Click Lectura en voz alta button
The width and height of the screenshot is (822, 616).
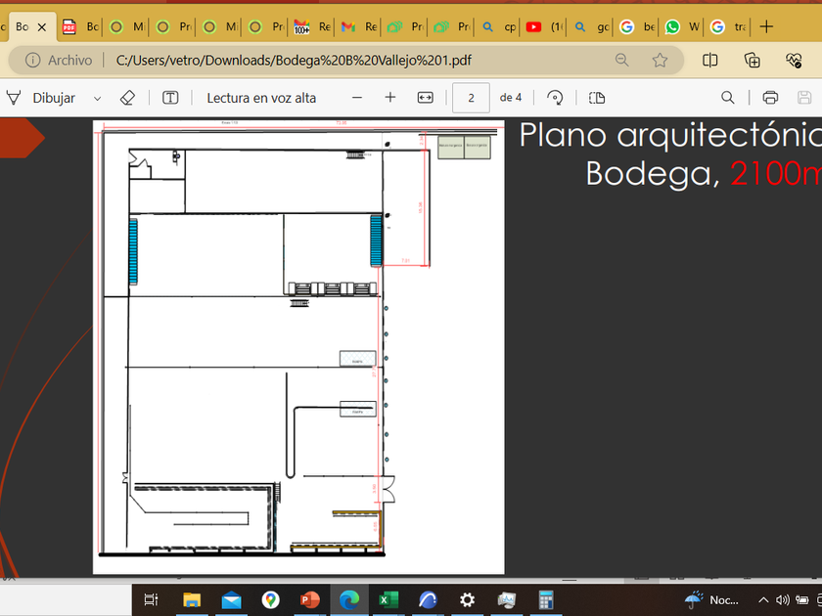[x=261, y=98]
